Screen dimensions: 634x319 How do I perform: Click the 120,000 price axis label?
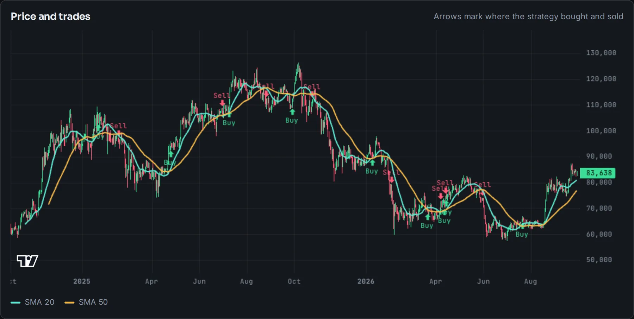(601, 79)
